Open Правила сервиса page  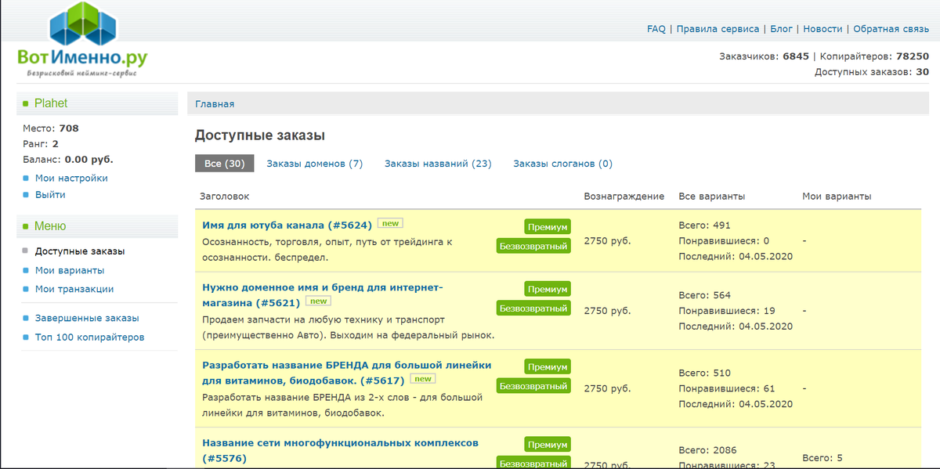718,29
